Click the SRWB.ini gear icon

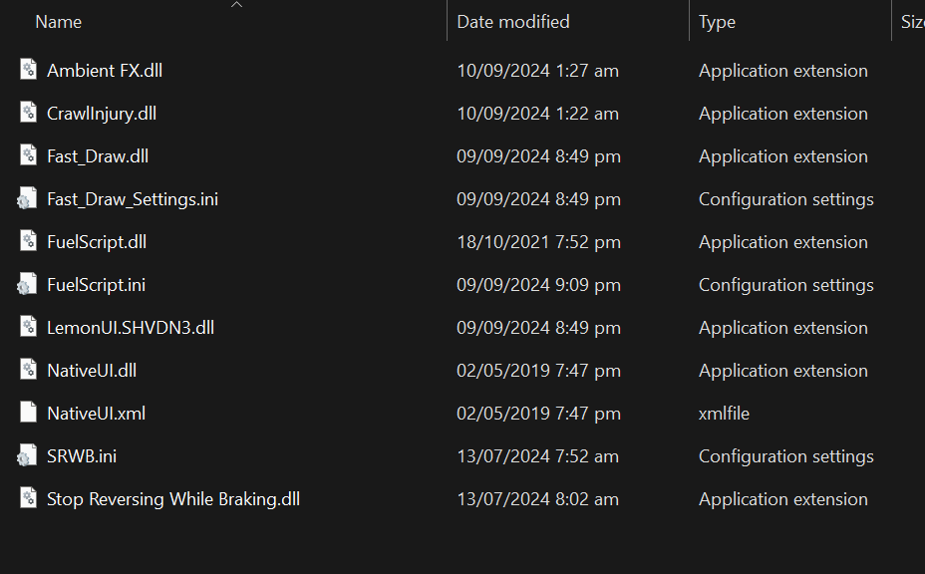[27, 456]
